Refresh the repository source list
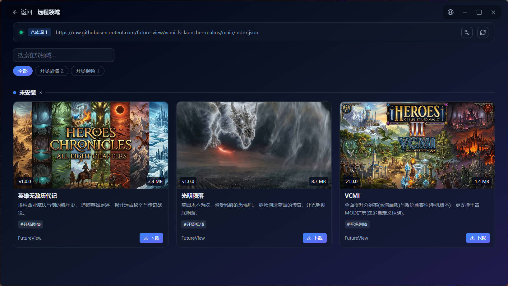 click(x=483, y=32)
